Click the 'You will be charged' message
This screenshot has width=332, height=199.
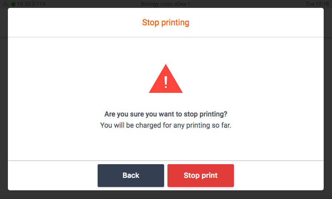pyautogui.click(x=166, y=125)
